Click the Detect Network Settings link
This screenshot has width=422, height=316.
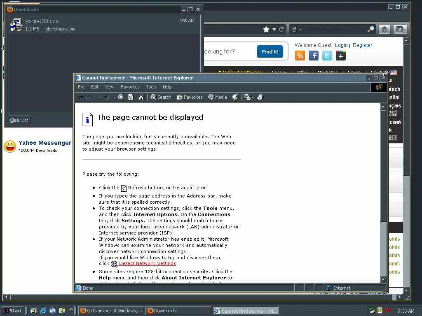pos(147,264)
